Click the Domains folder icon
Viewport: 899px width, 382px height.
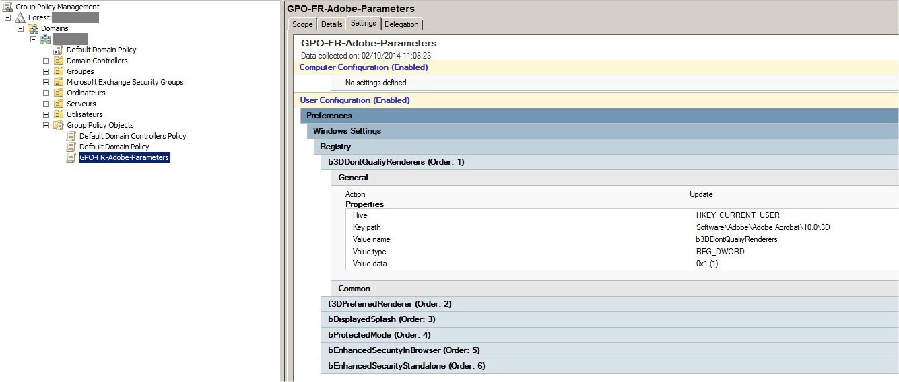click(33, 28)
